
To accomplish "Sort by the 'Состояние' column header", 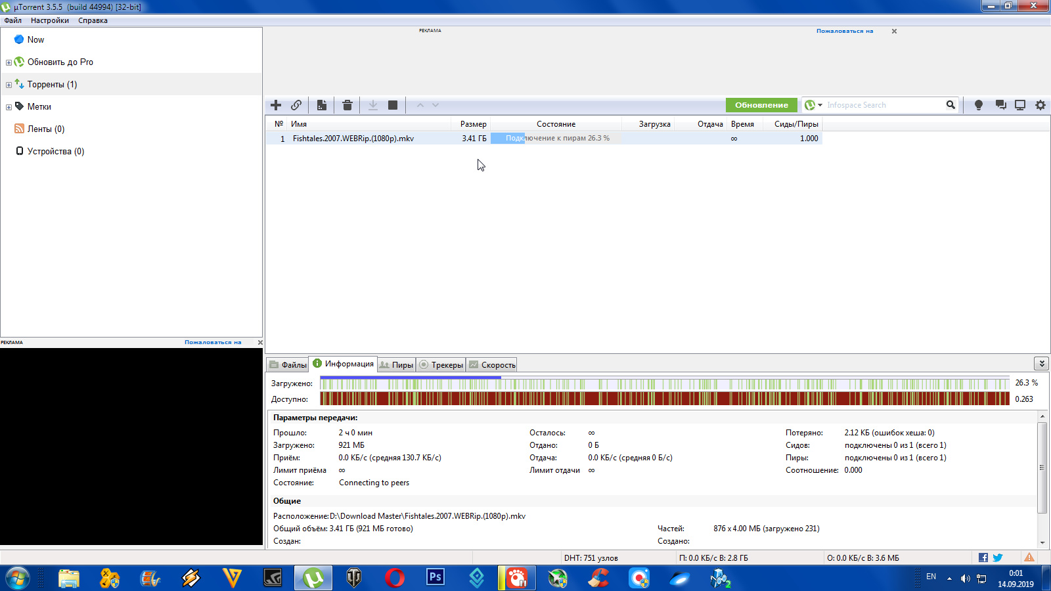I will [556, 124].
